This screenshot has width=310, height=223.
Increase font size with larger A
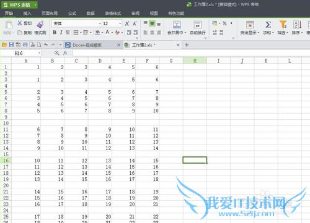tap(127, 23)
